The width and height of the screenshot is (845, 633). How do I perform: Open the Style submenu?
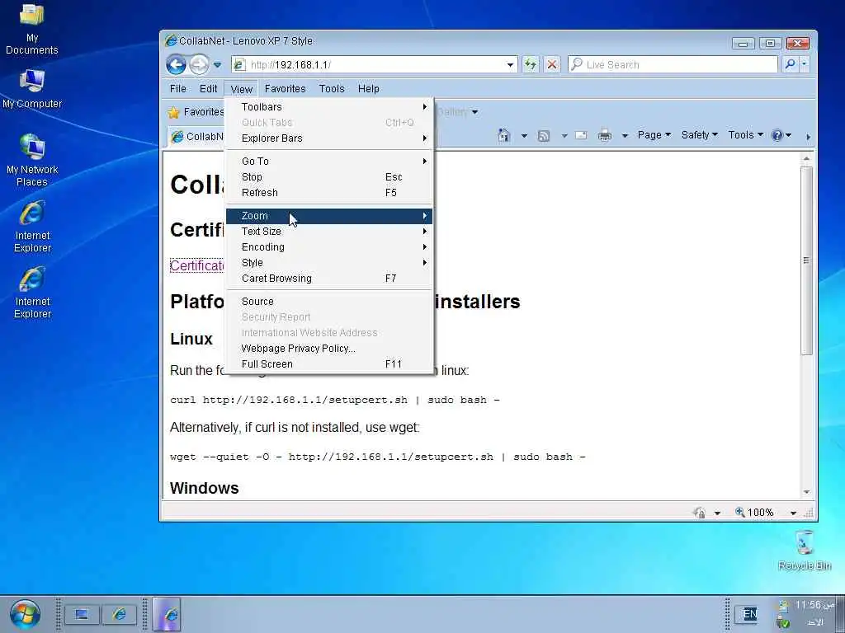[329, 263]
